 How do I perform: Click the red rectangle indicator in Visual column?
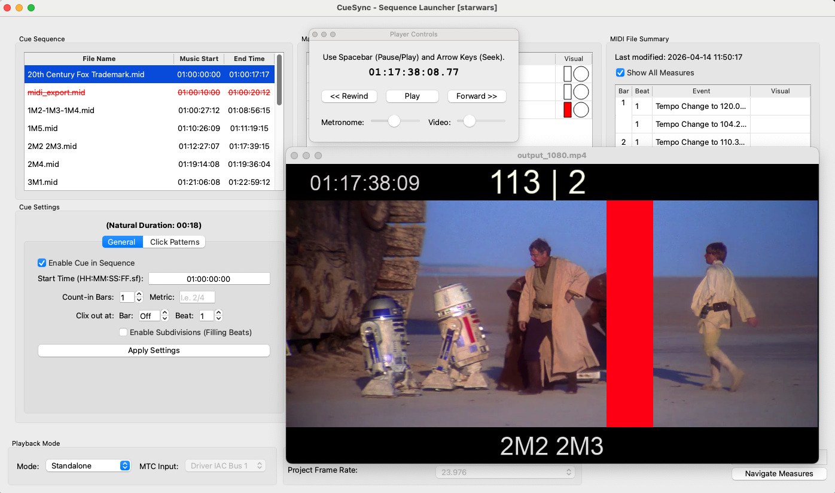(x=568, y=109)
